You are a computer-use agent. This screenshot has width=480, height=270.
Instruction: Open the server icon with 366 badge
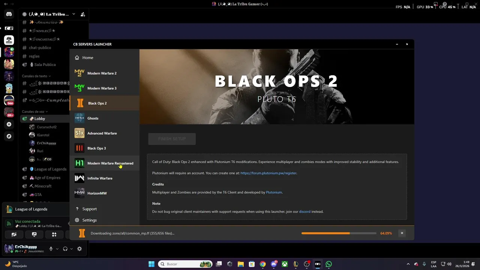coord(9,100)
